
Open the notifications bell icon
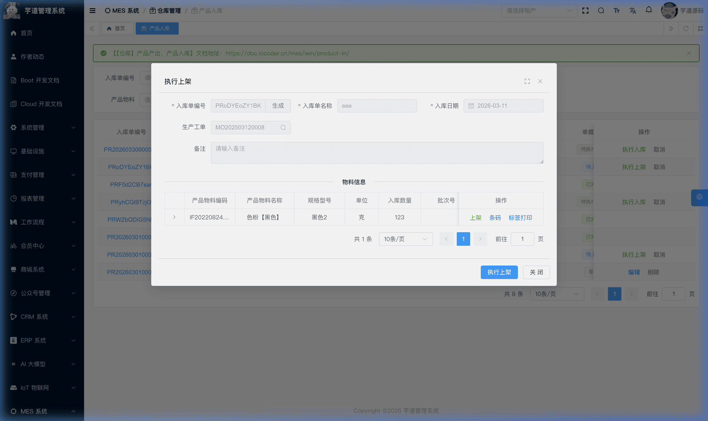(x=649, y=10)
